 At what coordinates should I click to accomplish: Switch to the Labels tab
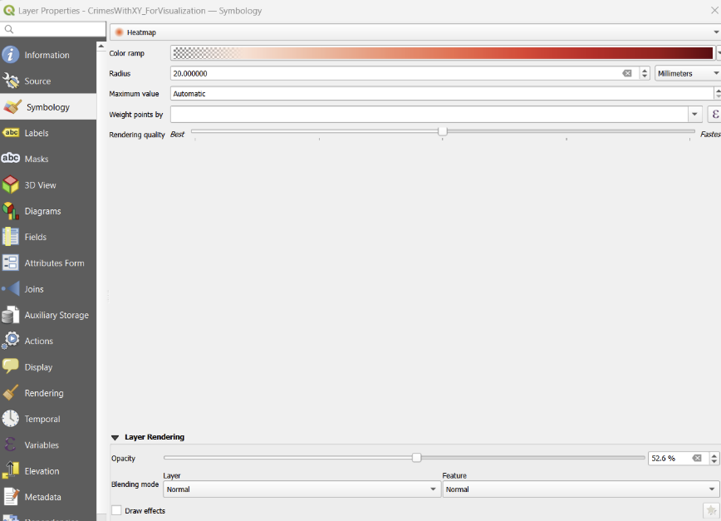click(37, 133)
